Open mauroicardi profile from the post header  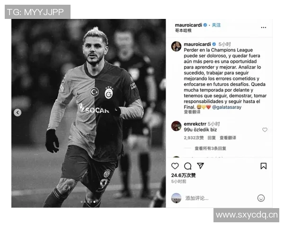(x=188, y=25)
